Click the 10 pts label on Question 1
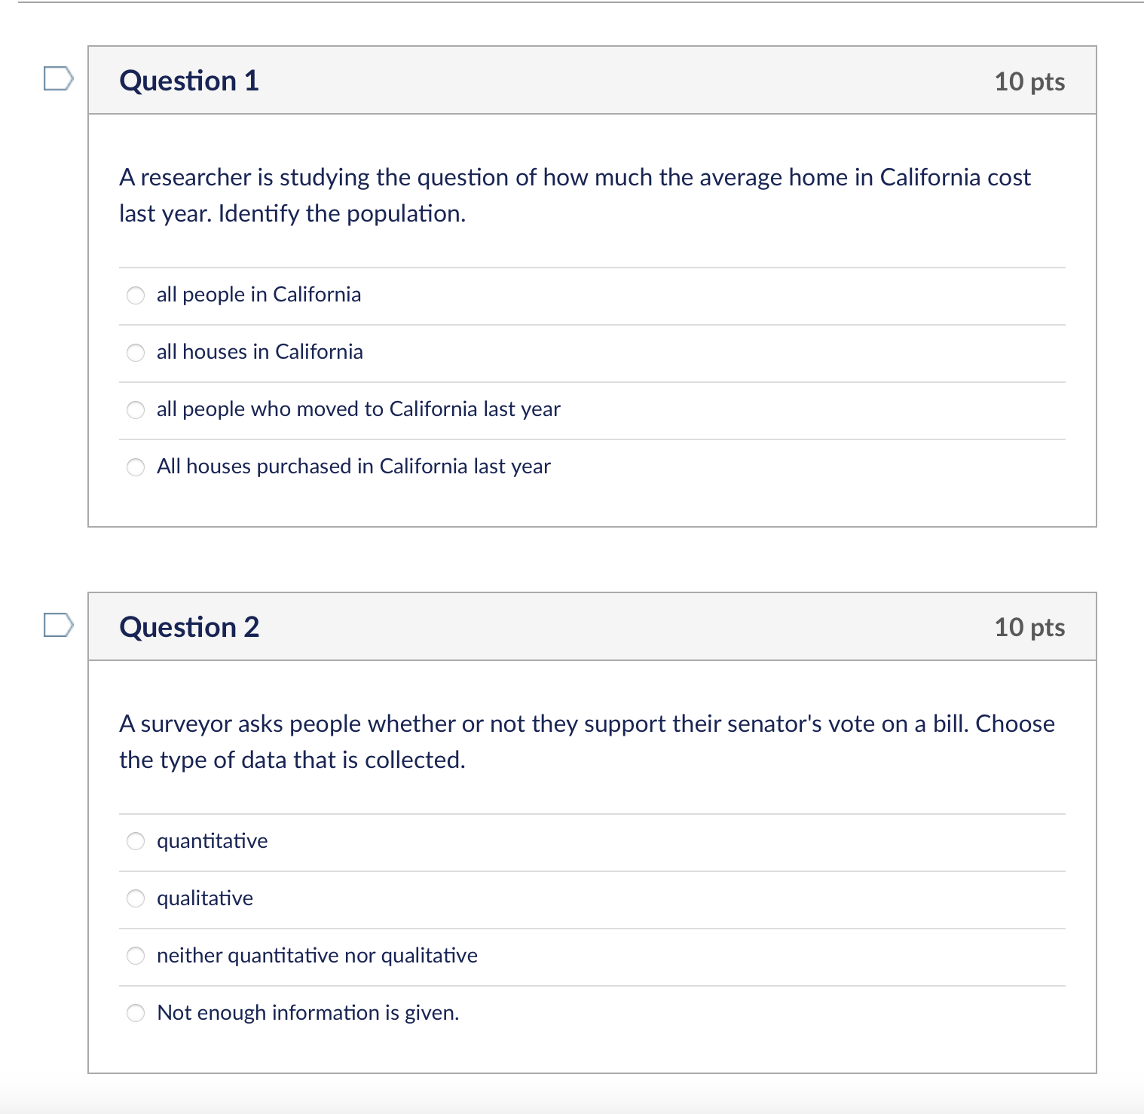Screen dimensions: 1144x1114 (x=1029, y=82)
